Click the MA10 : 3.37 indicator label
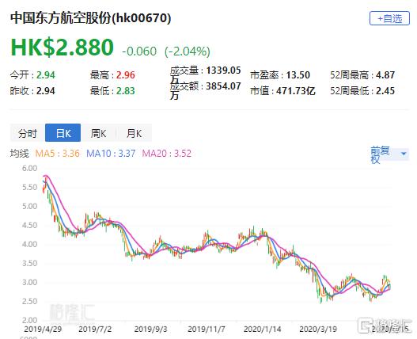This screenshot has height=339, width=417. pos(111,154)
